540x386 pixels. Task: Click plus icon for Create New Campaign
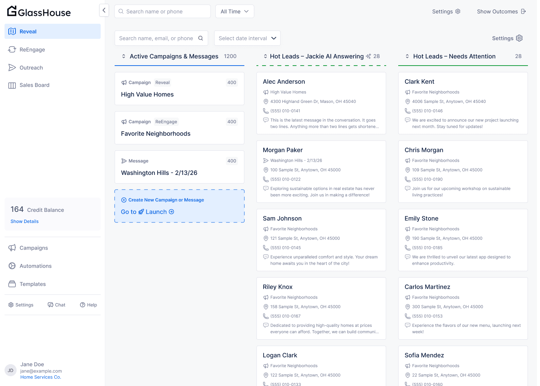(x=124, y=200)
